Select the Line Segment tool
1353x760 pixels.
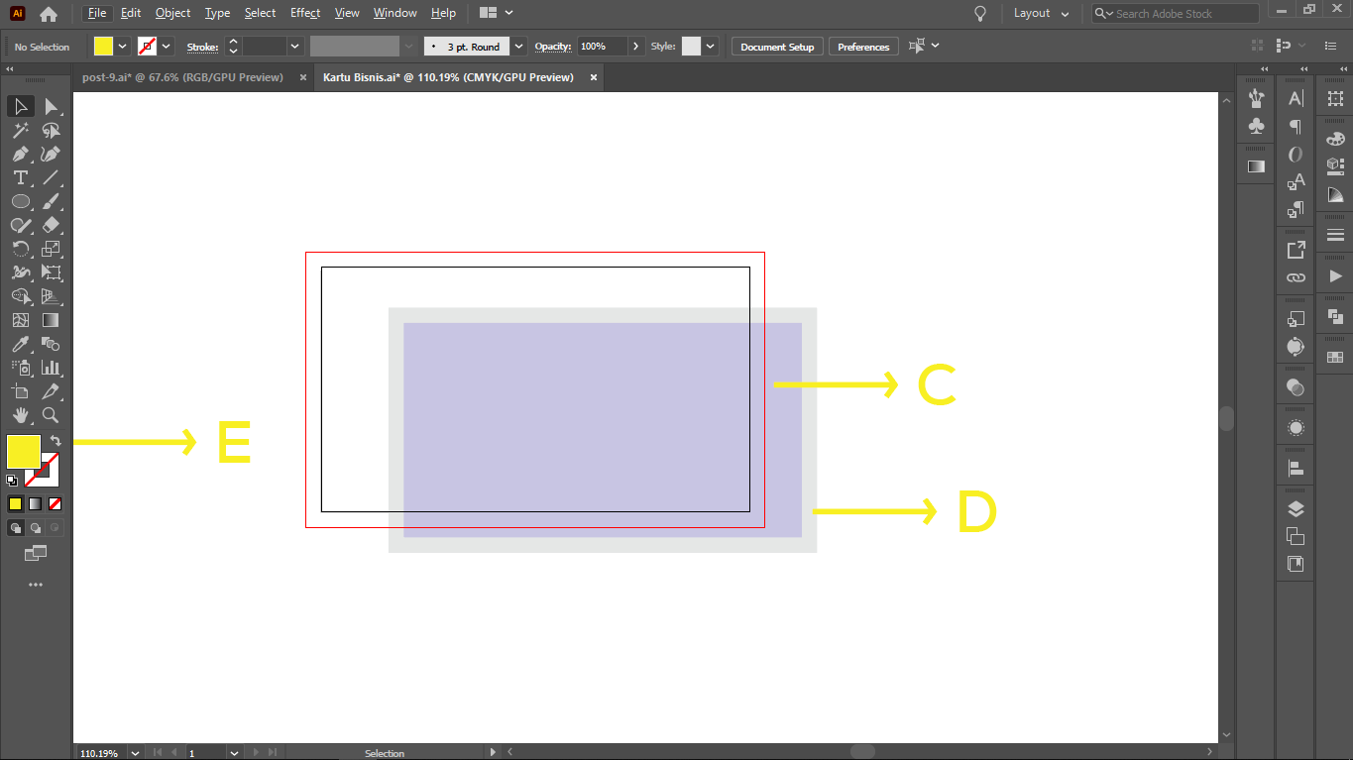(x=52, y=177)
